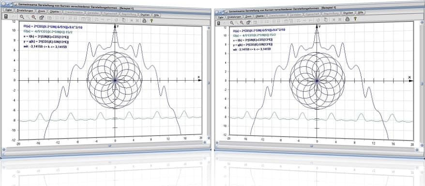Open the Drucken menu in left window

[145, 14]
